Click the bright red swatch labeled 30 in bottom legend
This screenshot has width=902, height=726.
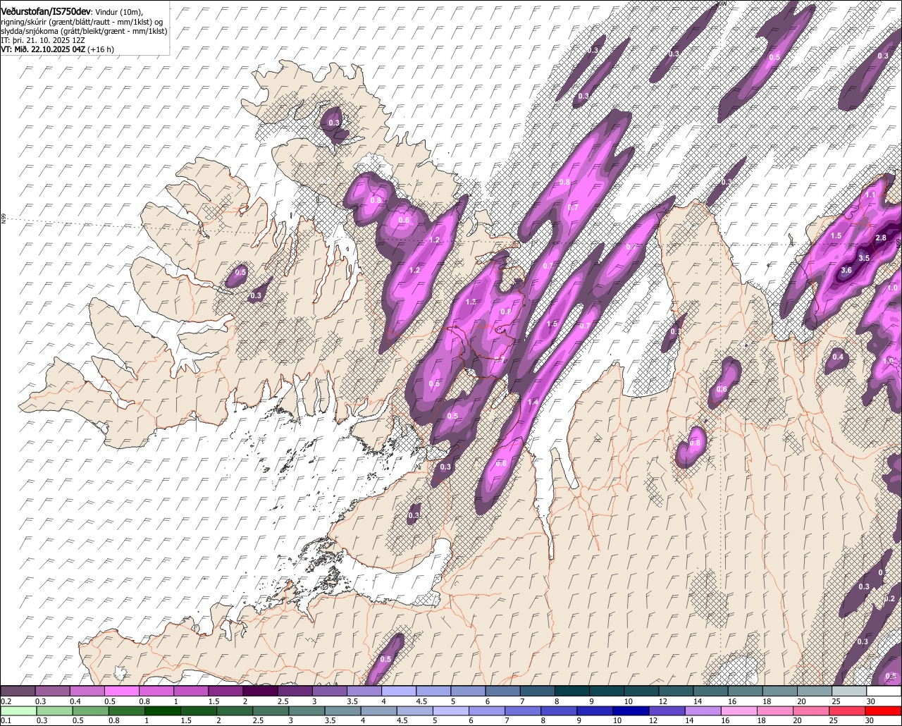click(x=883, y=710)
